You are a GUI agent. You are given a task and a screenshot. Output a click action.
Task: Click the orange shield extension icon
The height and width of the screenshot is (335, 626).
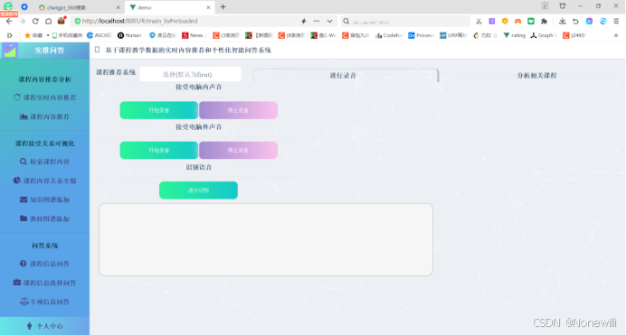505,21
